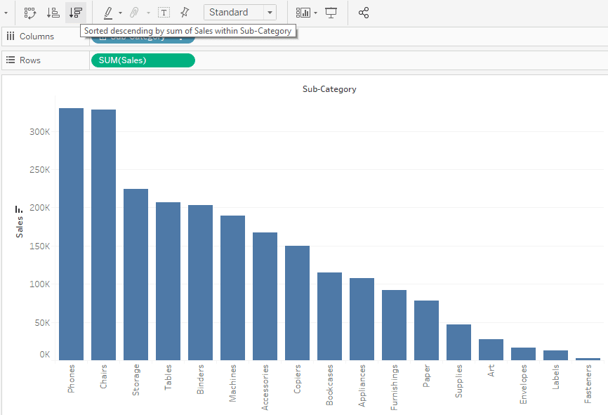Viewport: 608px width, 415px height.
Task: Click the Sub-Category chart header
Action: pyautogui.click(x=329, y=89)
